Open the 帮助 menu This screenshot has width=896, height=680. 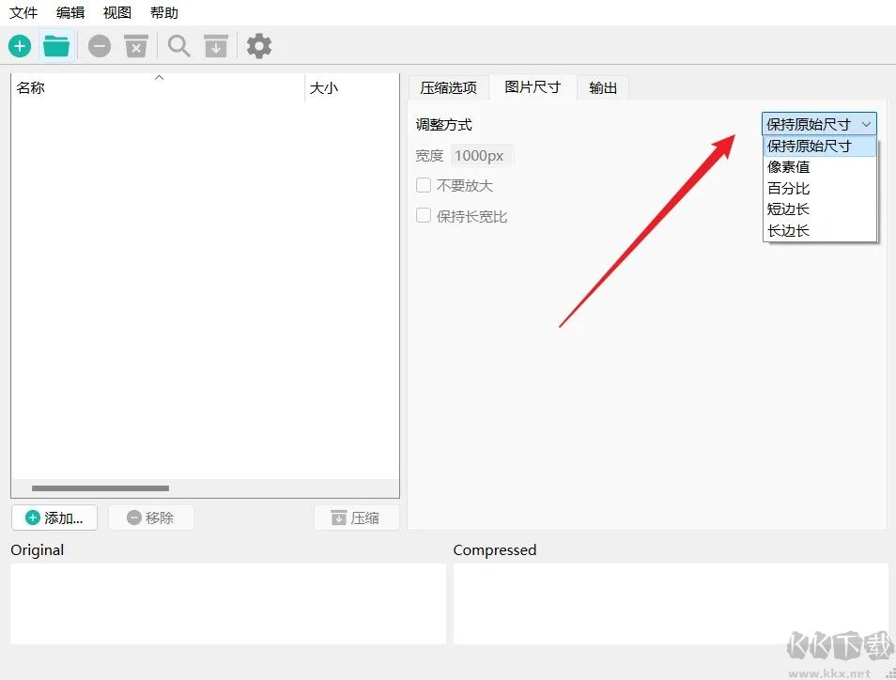(164, 12)
